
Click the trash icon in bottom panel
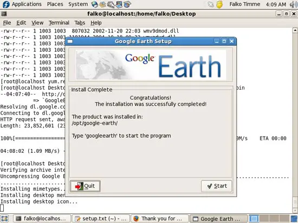coord(294,219)
